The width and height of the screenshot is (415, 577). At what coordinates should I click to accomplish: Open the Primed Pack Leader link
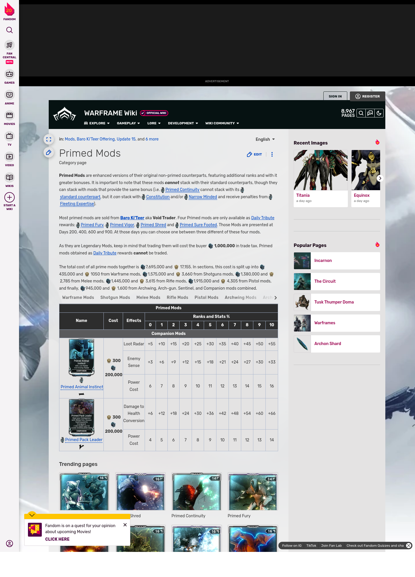84,440
